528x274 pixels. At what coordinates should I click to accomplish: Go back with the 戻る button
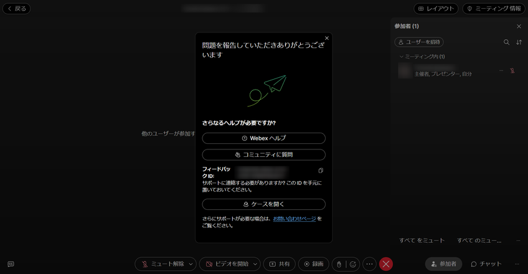click(16, 9)
